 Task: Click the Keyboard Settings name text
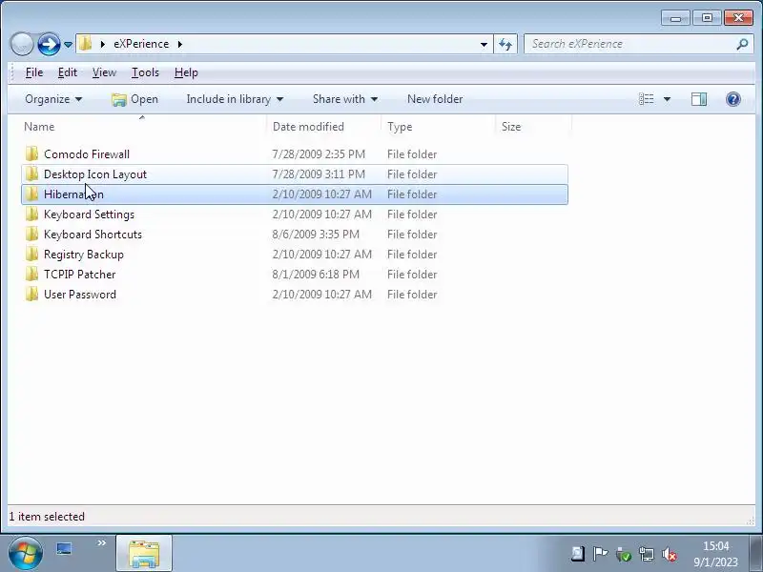click(x=89, y=214)
